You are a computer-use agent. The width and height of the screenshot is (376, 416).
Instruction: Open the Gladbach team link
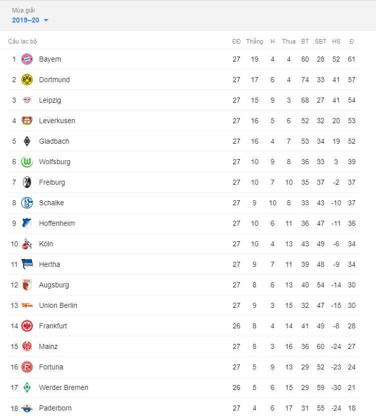click(x=54, y=141)
